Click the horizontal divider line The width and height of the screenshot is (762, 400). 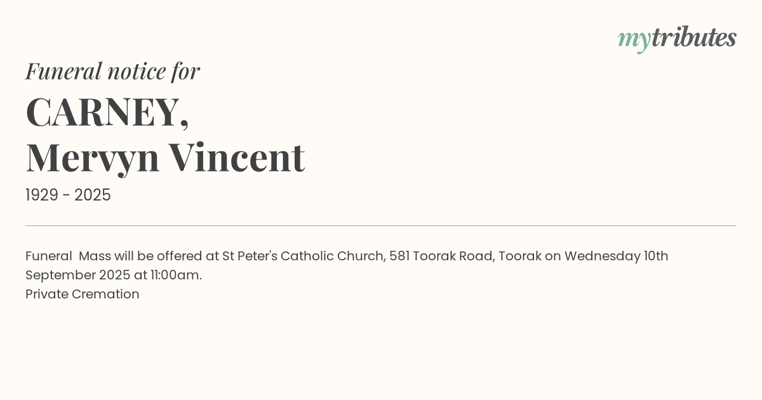(381, 225)
